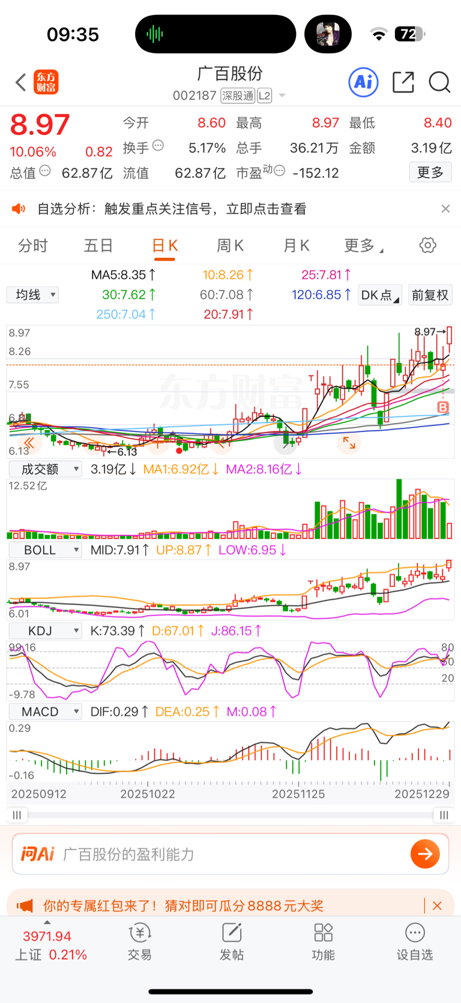Tap the share export icon
Screen dimensions: 461x1003
point(403,82)
